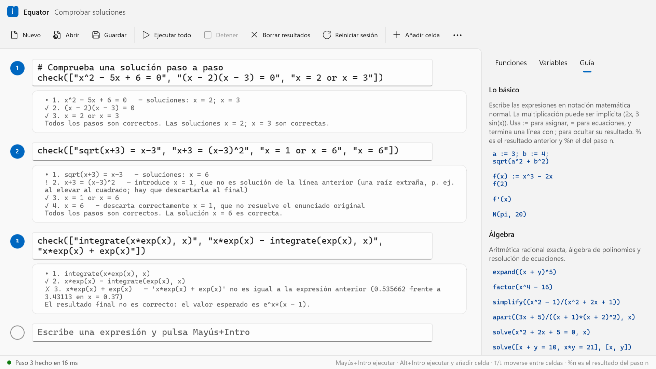Edit cell 2 sqrt(x+3) check input
The height and width of the screenshot is (369, 656).
coord(232,151)
